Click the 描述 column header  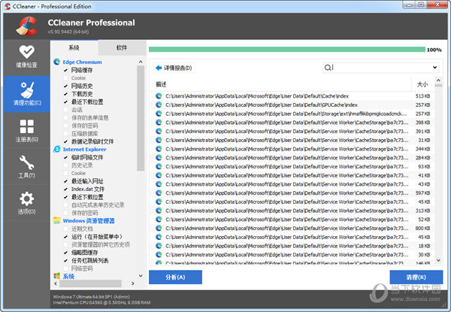pos(161,84)
